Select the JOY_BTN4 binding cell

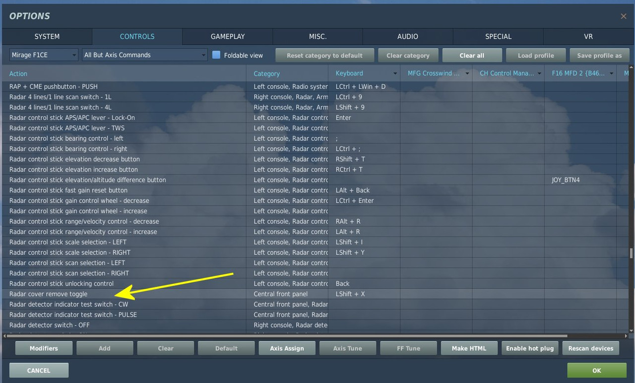(580, 180)
